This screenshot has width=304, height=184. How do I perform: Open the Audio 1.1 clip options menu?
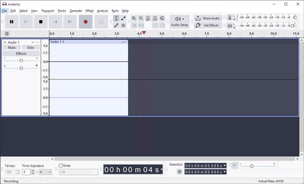[x=124, y=42]
